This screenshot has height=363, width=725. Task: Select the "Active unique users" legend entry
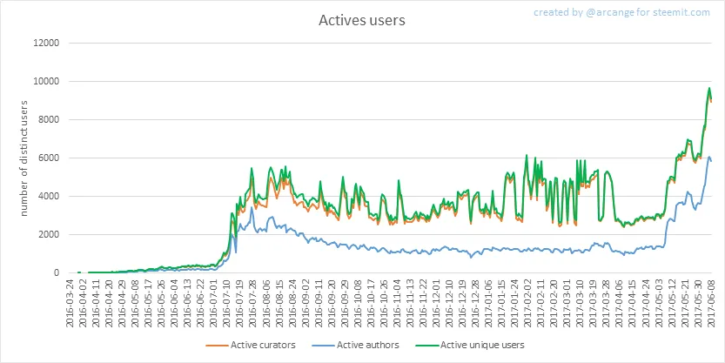[x=469, y=345]
